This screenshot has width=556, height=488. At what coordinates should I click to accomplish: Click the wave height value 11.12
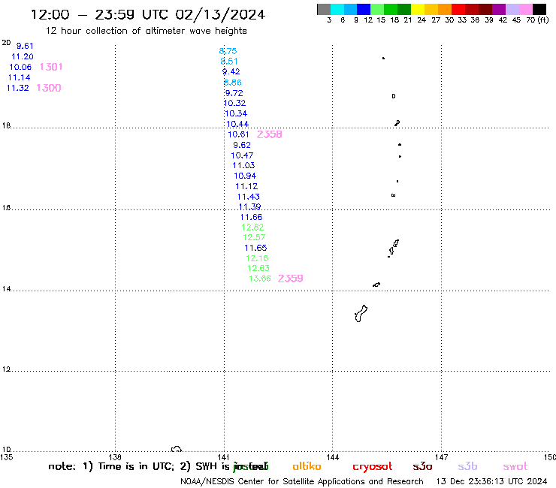pyautogui.click(x=246, y=186)
